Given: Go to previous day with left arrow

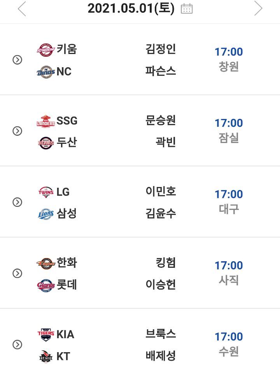Looking at the screenshot, I should click(22, 9).
